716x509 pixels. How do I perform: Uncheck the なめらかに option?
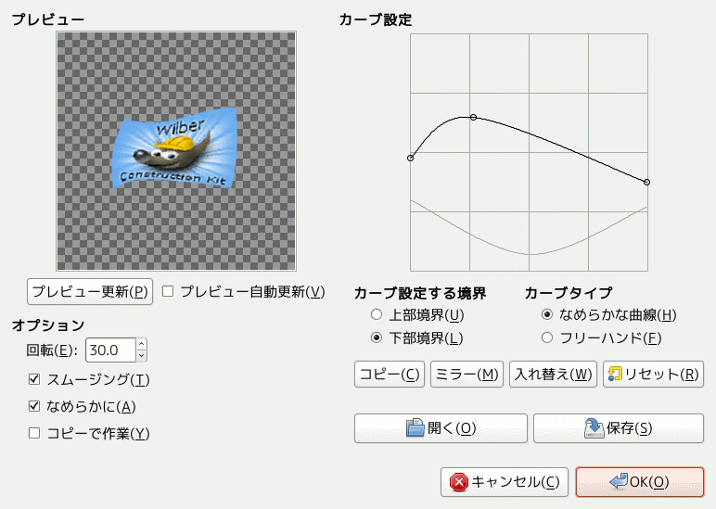tap(34, 406)
